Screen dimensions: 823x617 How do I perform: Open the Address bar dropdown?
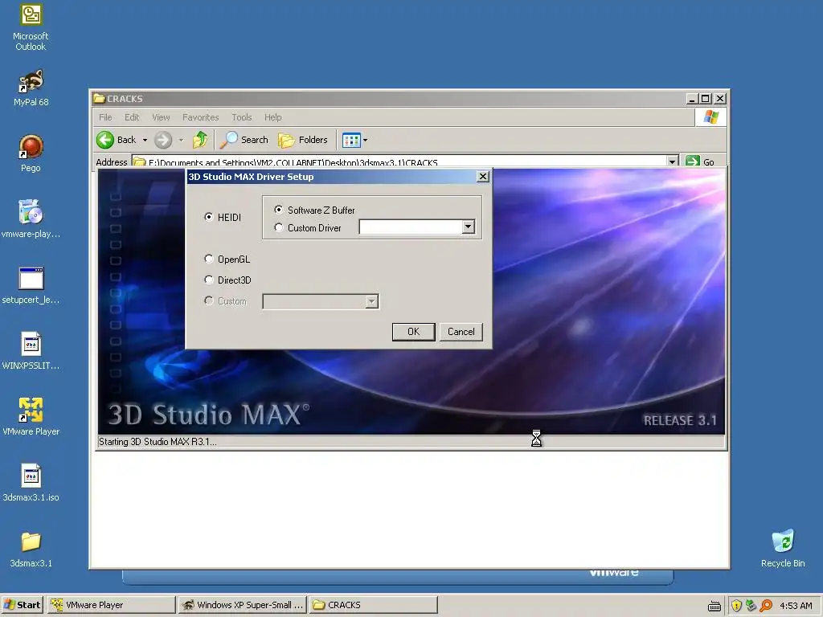tap(673, 161)
